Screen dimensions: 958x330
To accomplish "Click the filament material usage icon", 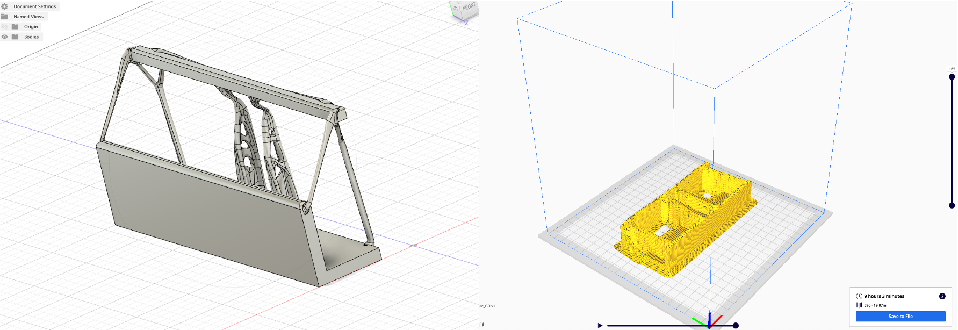I will pos(859,305).
